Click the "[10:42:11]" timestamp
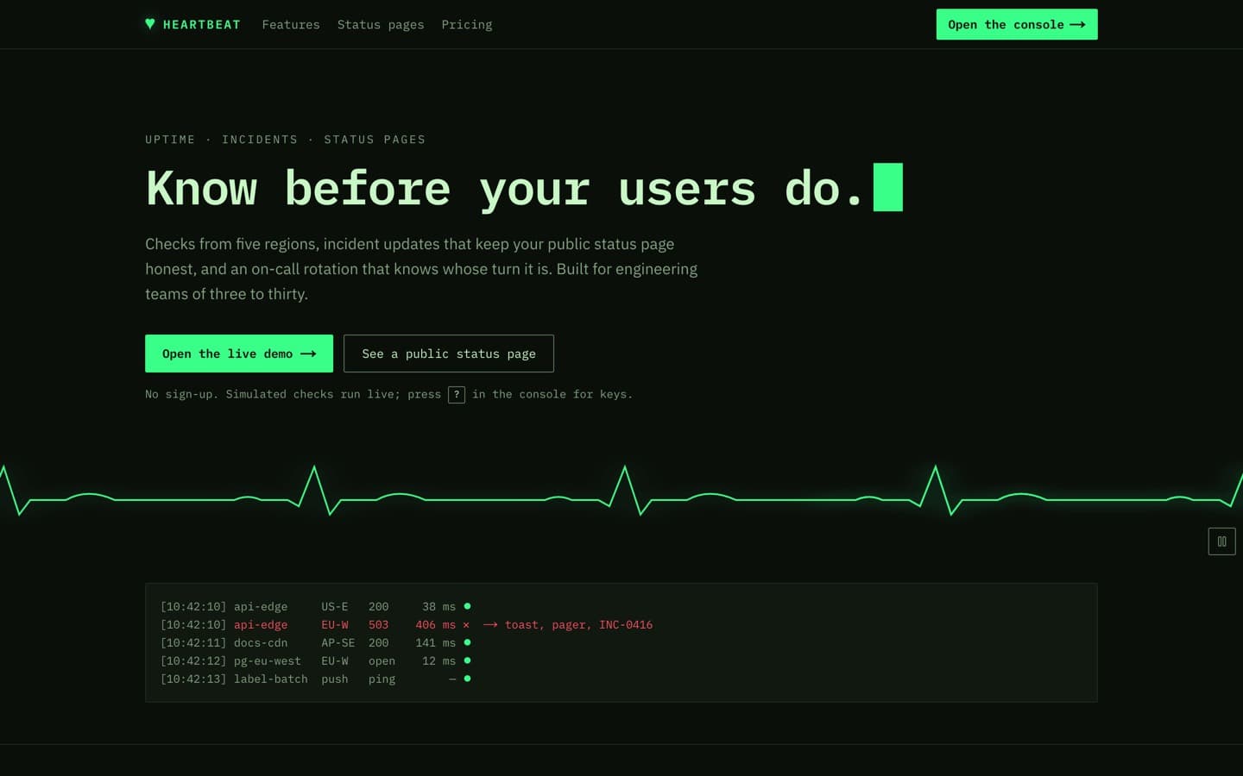 (193, 643)
